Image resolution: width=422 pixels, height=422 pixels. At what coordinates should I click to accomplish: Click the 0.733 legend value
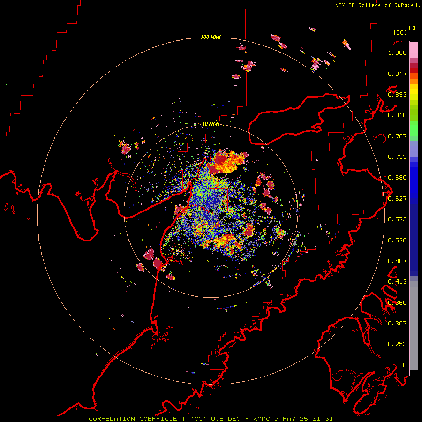pos(397,157)
